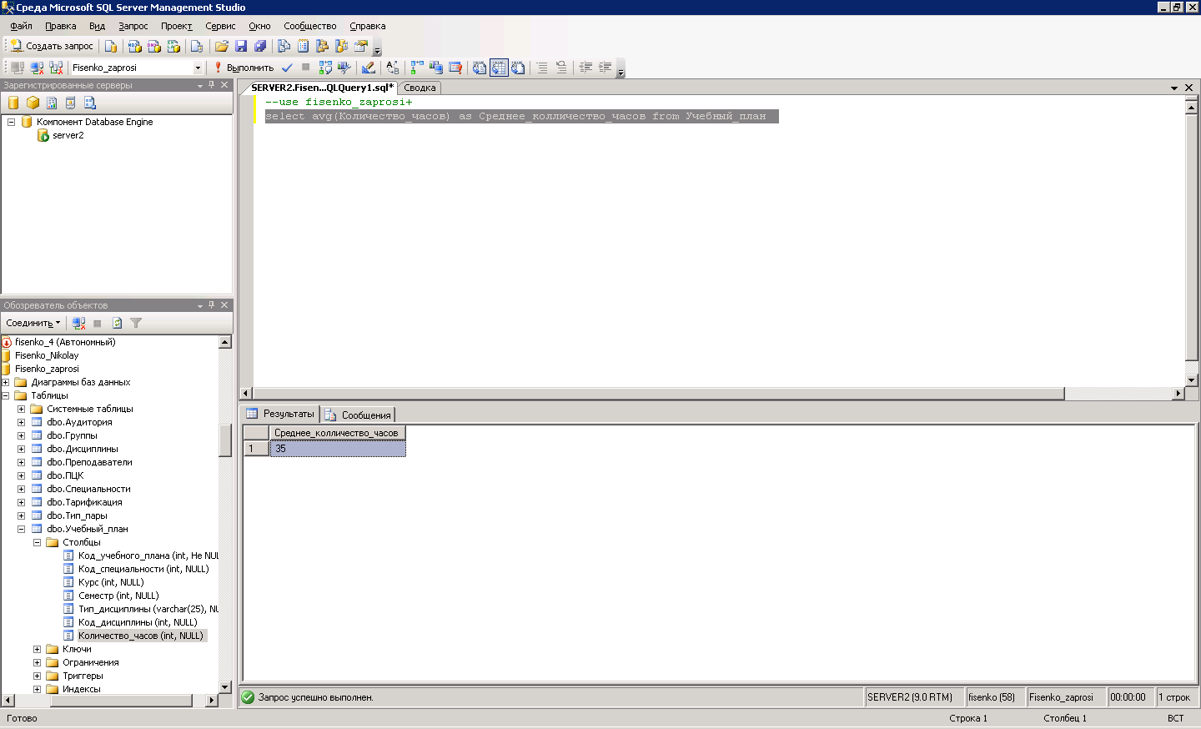
Task: Open the Правка menu
Action: pyautogui.click(x=60, y=26)
